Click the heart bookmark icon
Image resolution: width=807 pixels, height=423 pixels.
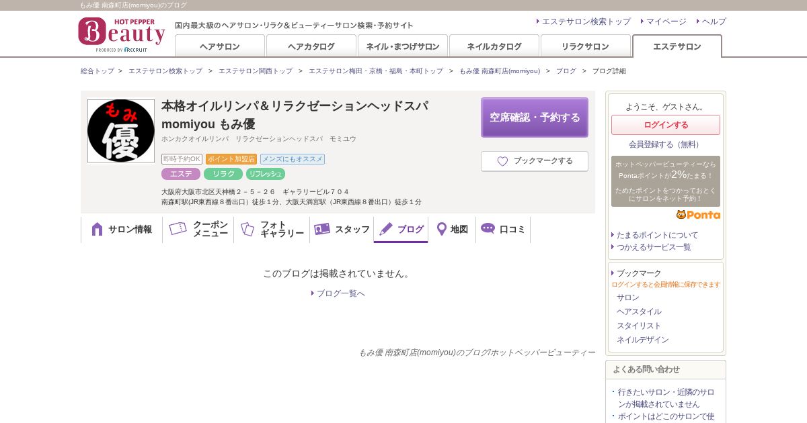(x=502, y=161)
